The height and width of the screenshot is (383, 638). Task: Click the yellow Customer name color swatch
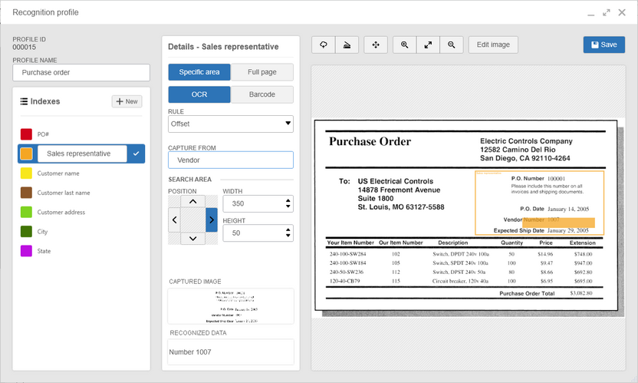26,173
